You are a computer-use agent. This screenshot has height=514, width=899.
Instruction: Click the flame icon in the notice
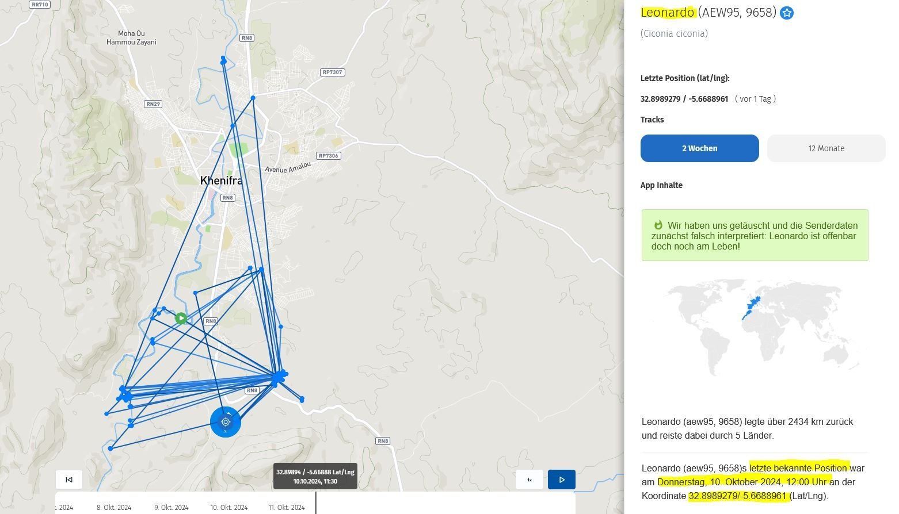click(x=658, y=225)
